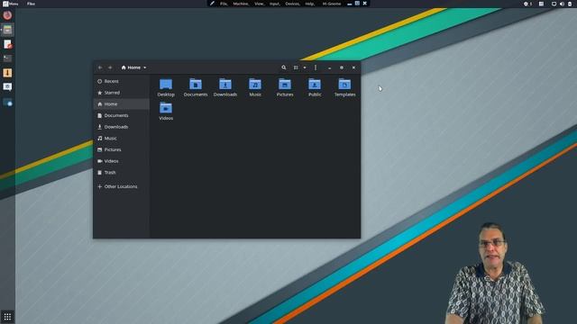
Task: Expand the Home path dropdown
Action: [134, 67]
